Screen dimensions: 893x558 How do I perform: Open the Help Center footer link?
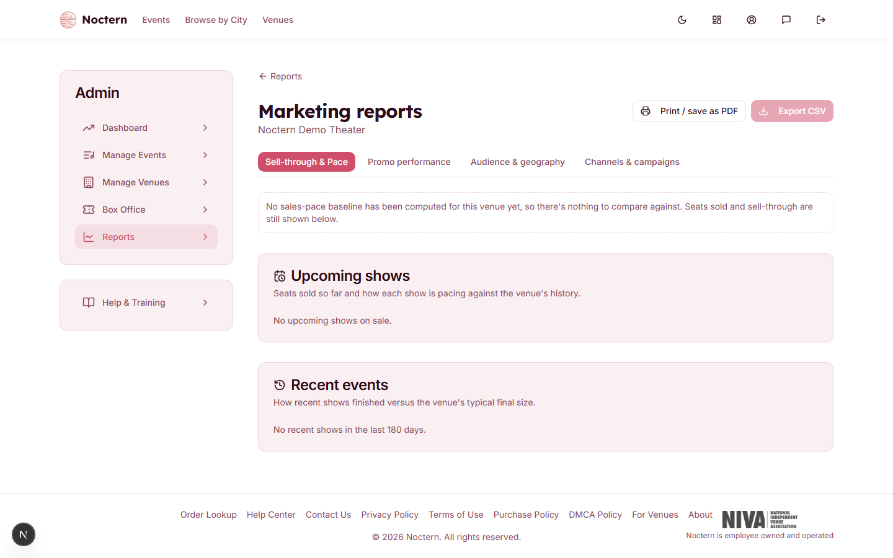click(271, 515)
